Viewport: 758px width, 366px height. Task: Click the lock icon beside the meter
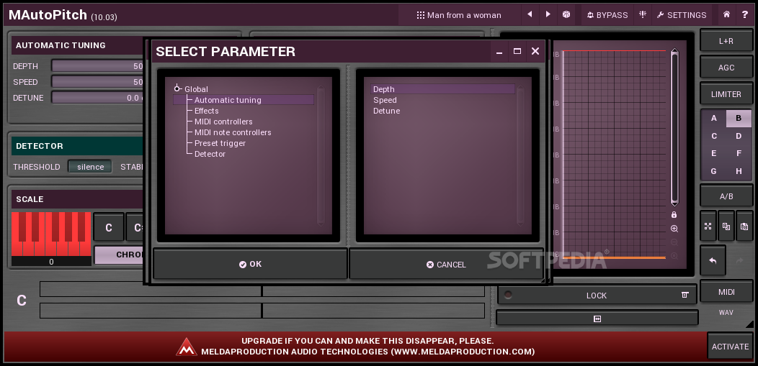click(674, 214)
